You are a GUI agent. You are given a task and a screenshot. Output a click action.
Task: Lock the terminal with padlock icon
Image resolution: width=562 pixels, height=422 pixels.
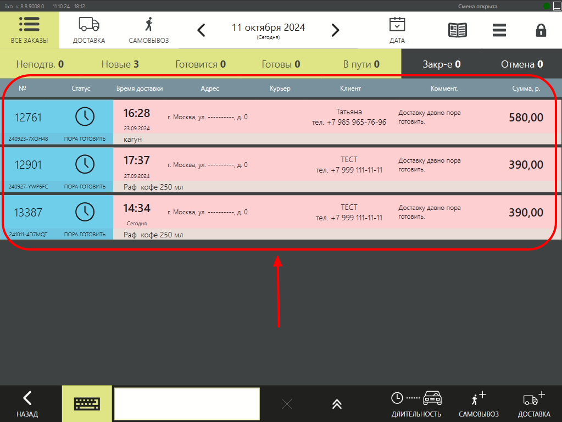pyautogui.click(x=541, y=30)
